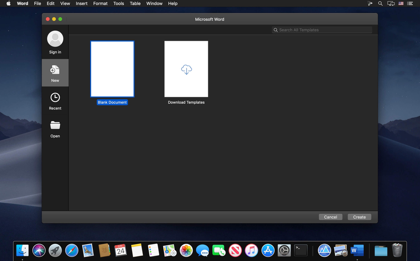Select the Blank Document thumbnail

(112, 69)
